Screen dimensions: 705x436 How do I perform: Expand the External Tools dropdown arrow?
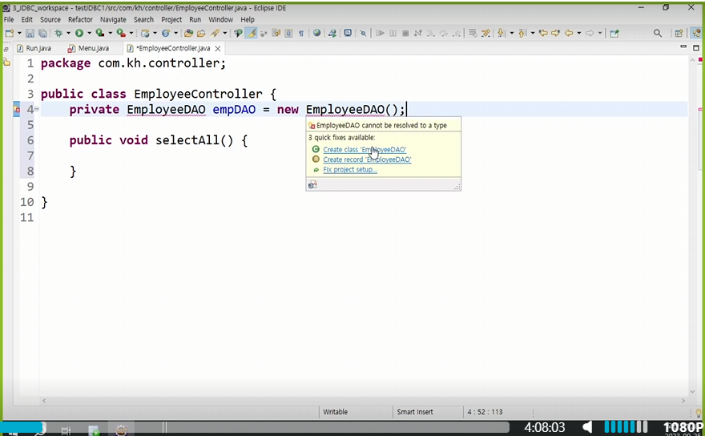point(131,33)
